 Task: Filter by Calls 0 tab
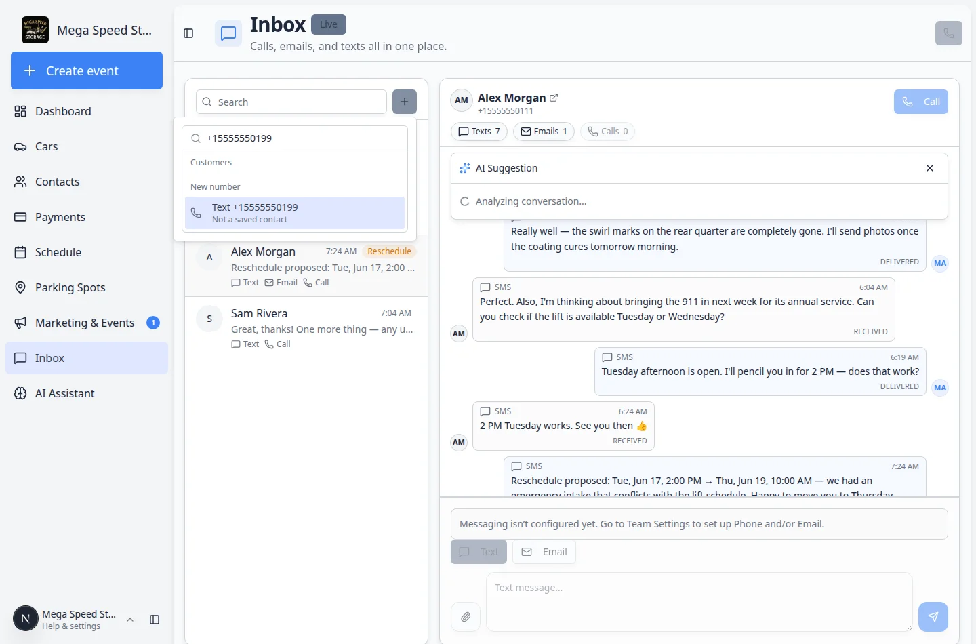(x=607, y=132)
